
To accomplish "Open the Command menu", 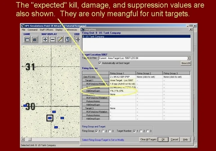I will [32, 30].
